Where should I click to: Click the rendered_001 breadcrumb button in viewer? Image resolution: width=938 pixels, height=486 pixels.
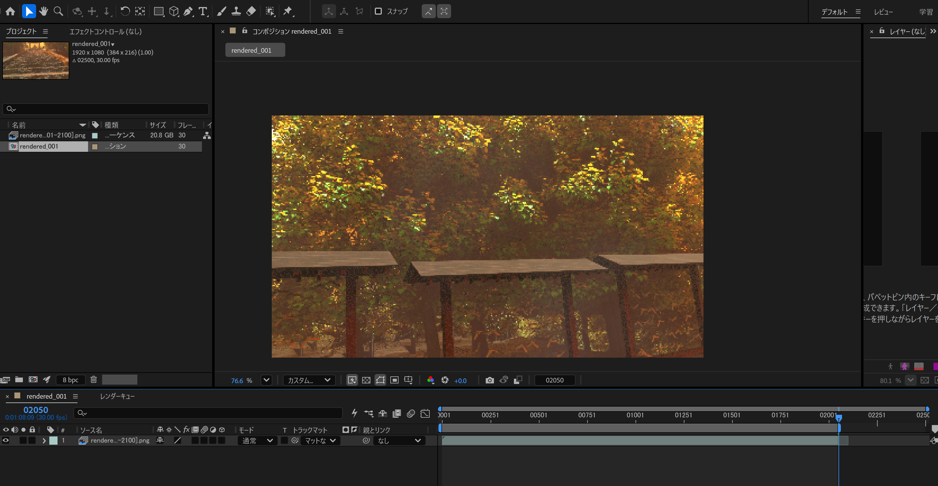click(x=255, y=50)
